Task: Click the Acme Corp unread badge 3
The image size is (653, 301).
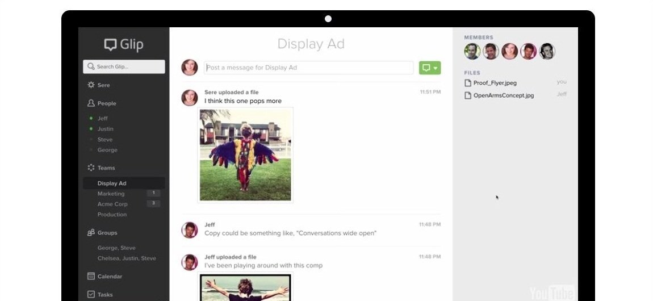Action: click(x=153, y=203)
